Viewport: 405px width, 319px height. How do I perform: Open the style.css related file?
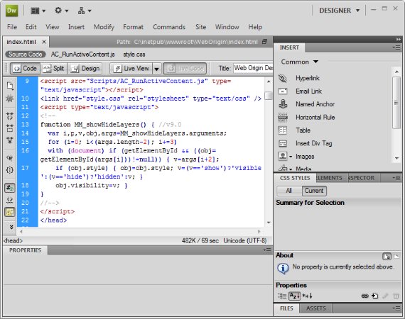[134, 55]
